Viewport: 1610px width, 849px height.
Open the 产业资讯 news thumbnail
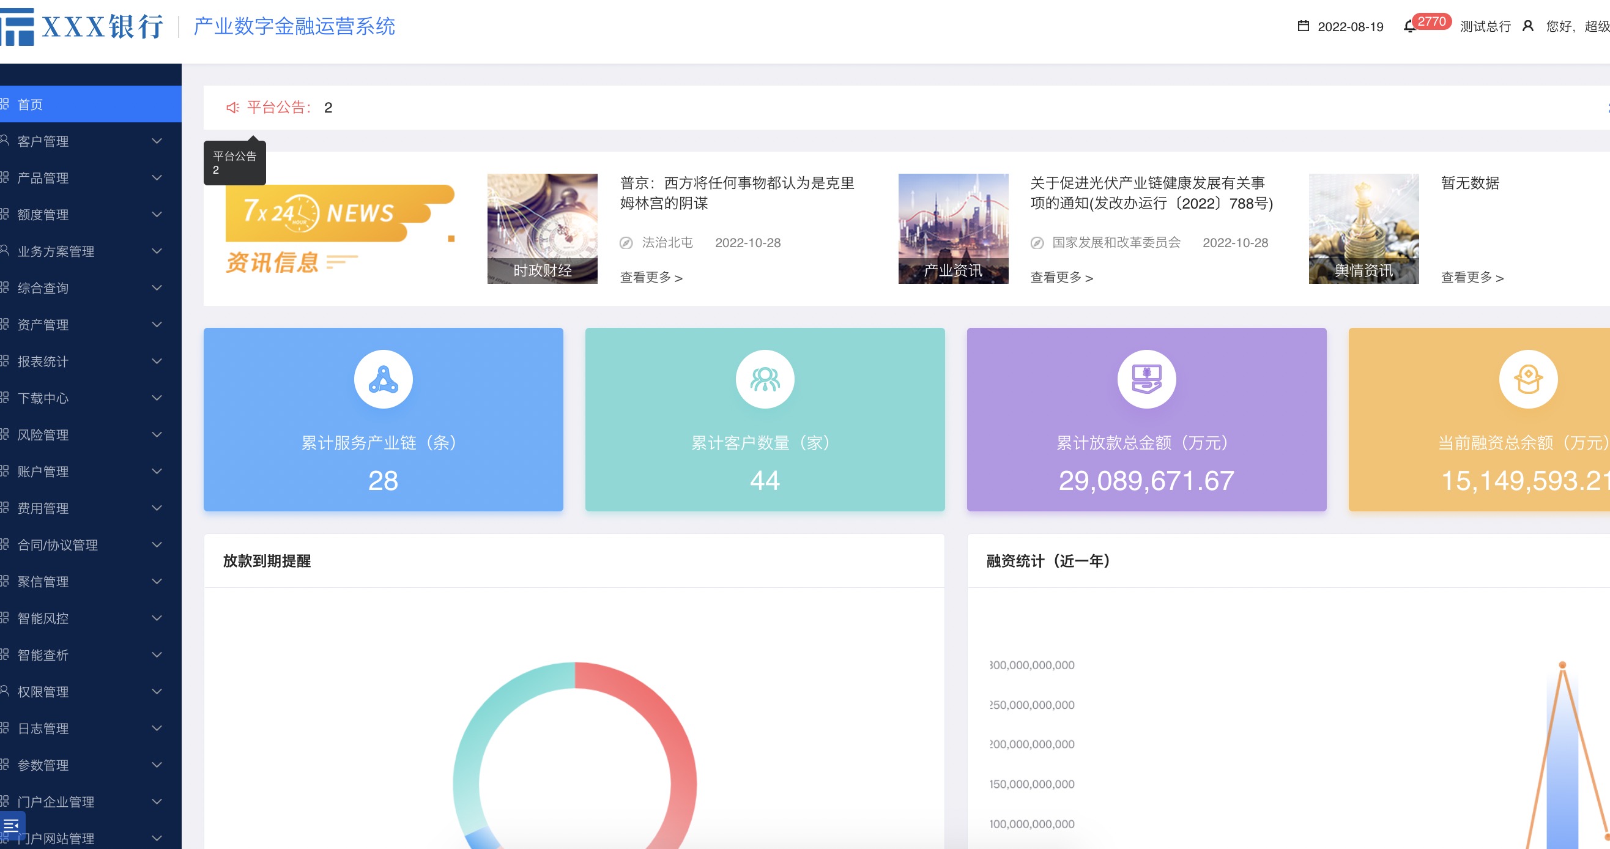click(x=953, y=229)
